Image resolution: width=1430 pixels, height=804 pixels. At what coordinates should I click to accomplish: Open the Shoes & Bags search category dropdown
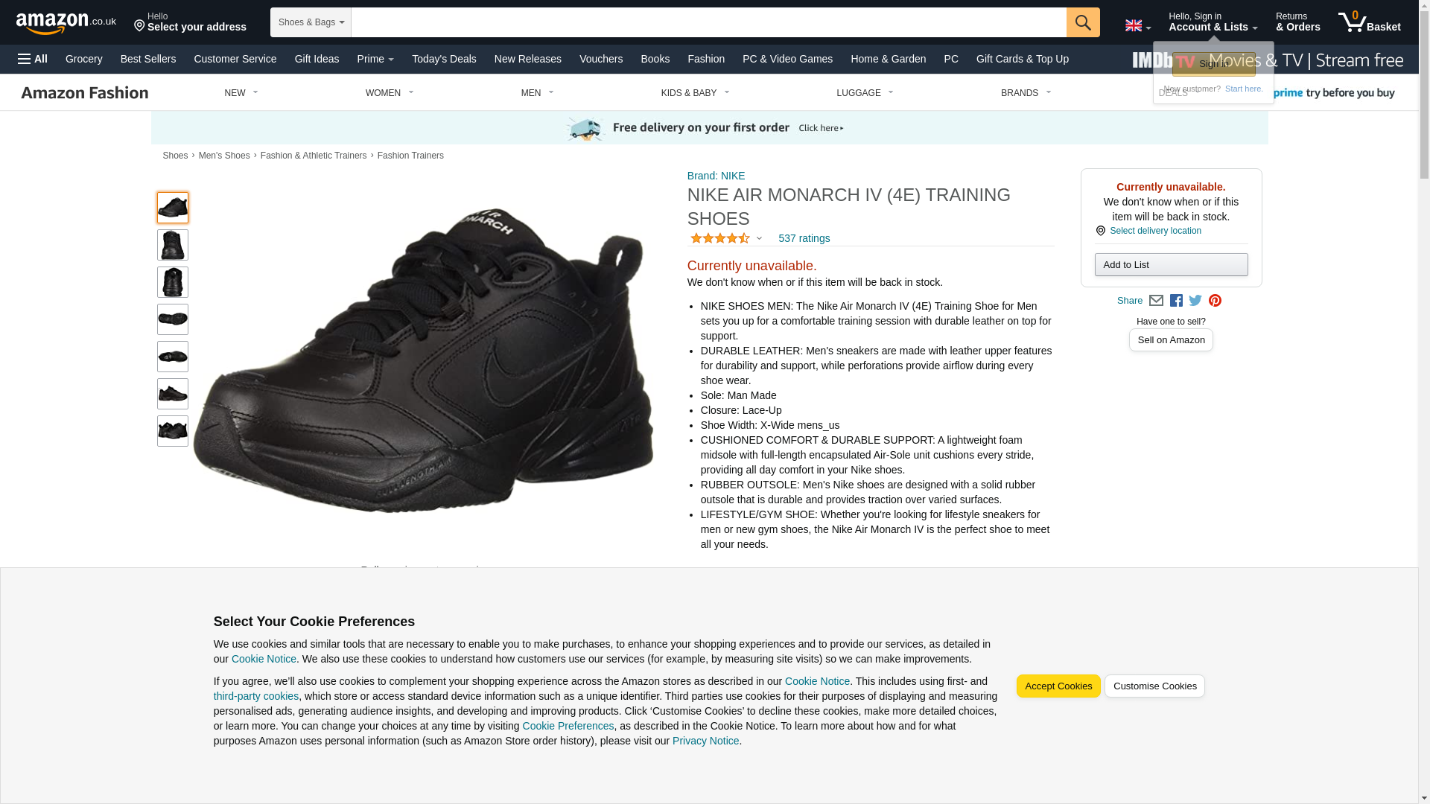pyautogui.click(x=311, y=22)
